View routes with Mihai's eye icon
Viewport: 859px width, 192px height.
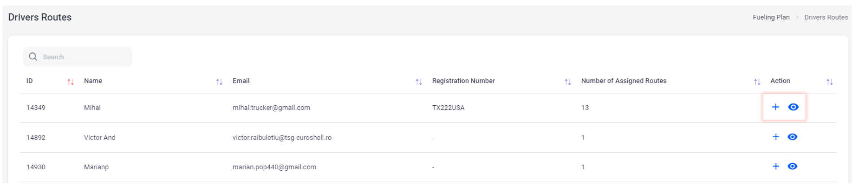point(793,107)
